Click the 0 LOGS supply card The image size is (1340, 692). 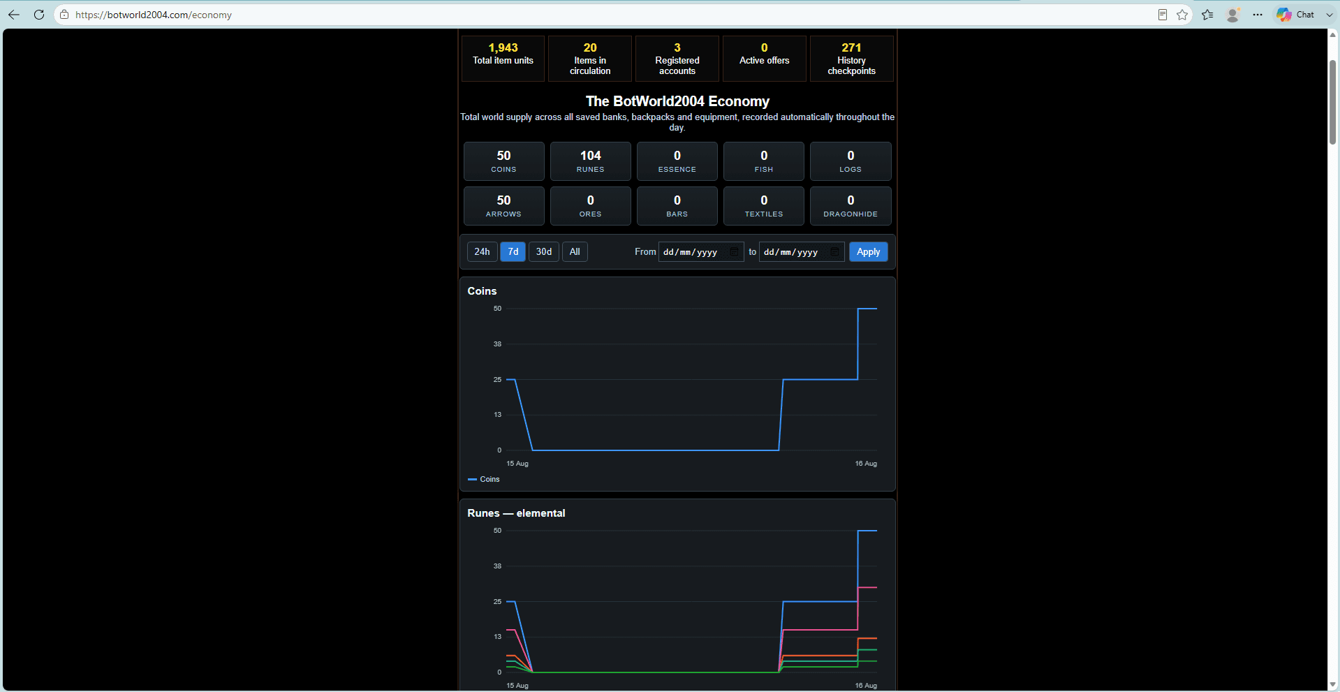click(x=851, y=161)
